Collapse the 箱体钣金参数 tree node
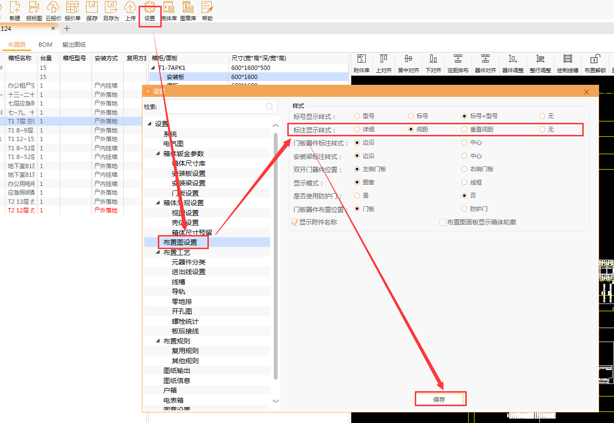The height and width of the screenshot is (423, 614). point(158,154)
